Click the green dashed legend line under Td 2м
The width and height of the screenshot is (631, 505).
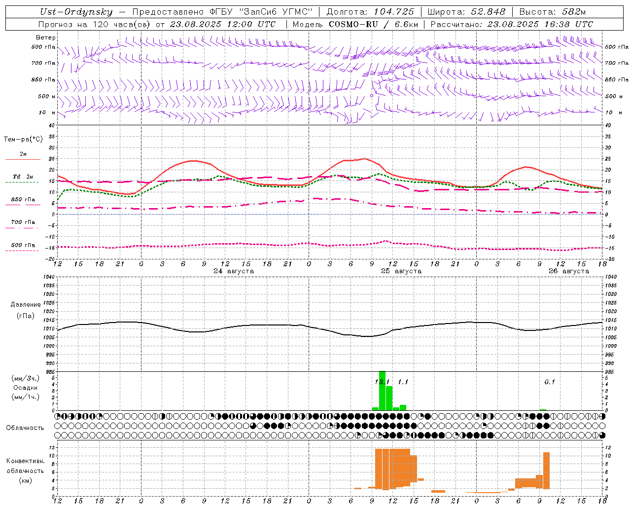[22, 182]
